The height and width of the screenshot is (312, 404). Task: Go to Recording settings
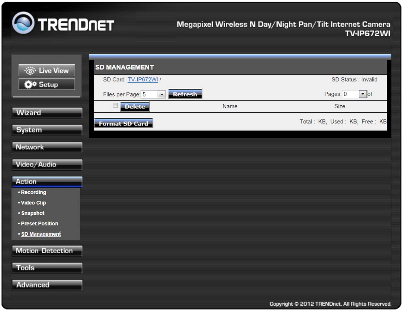(x=33, y=192)
